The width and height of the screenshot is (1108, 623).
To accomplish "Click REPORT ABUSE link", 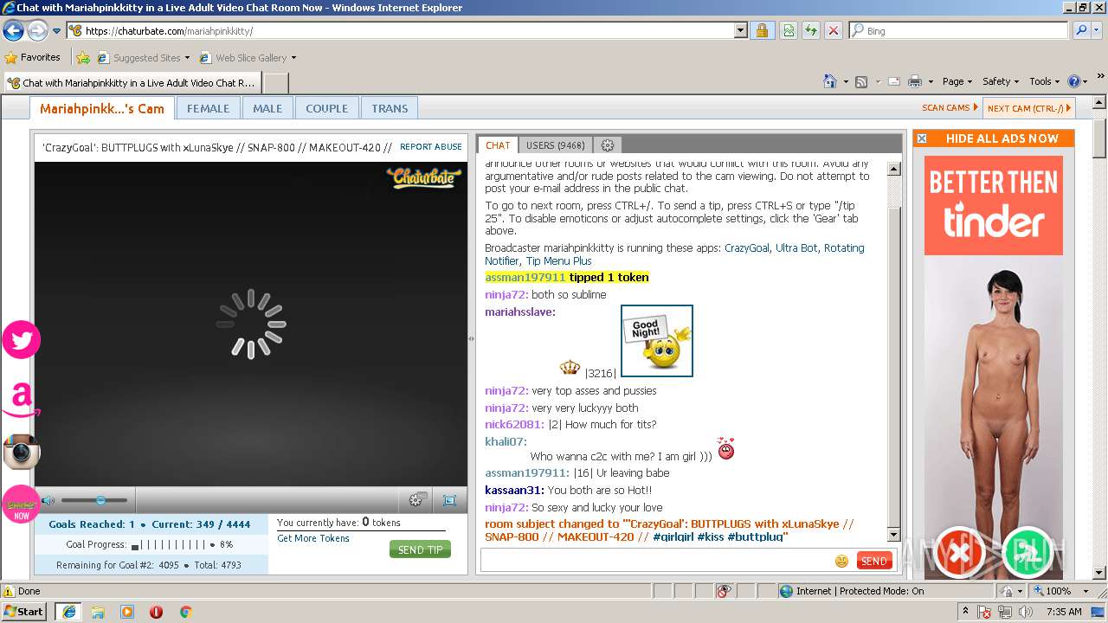I will pos(430,147).
